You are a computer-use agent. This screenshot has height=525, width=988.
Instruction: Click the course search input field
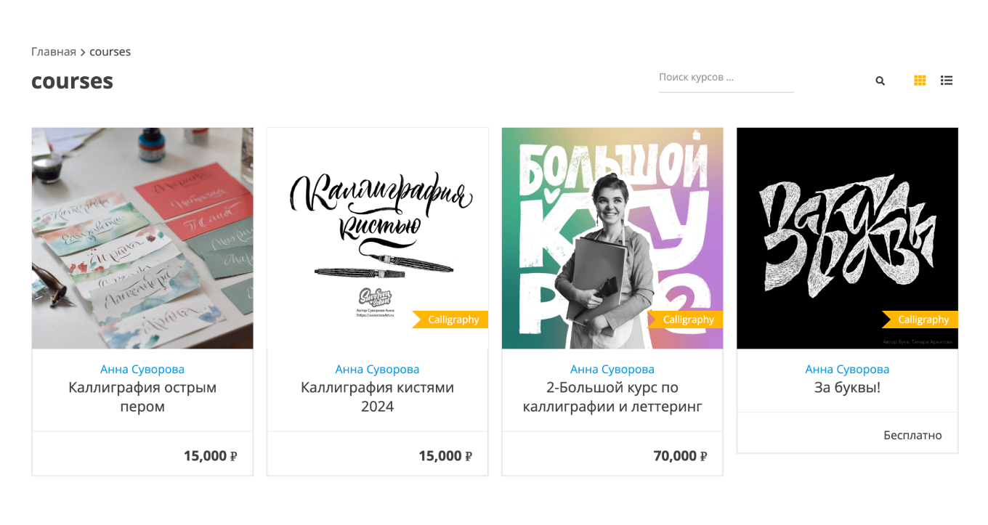[726, 78]
